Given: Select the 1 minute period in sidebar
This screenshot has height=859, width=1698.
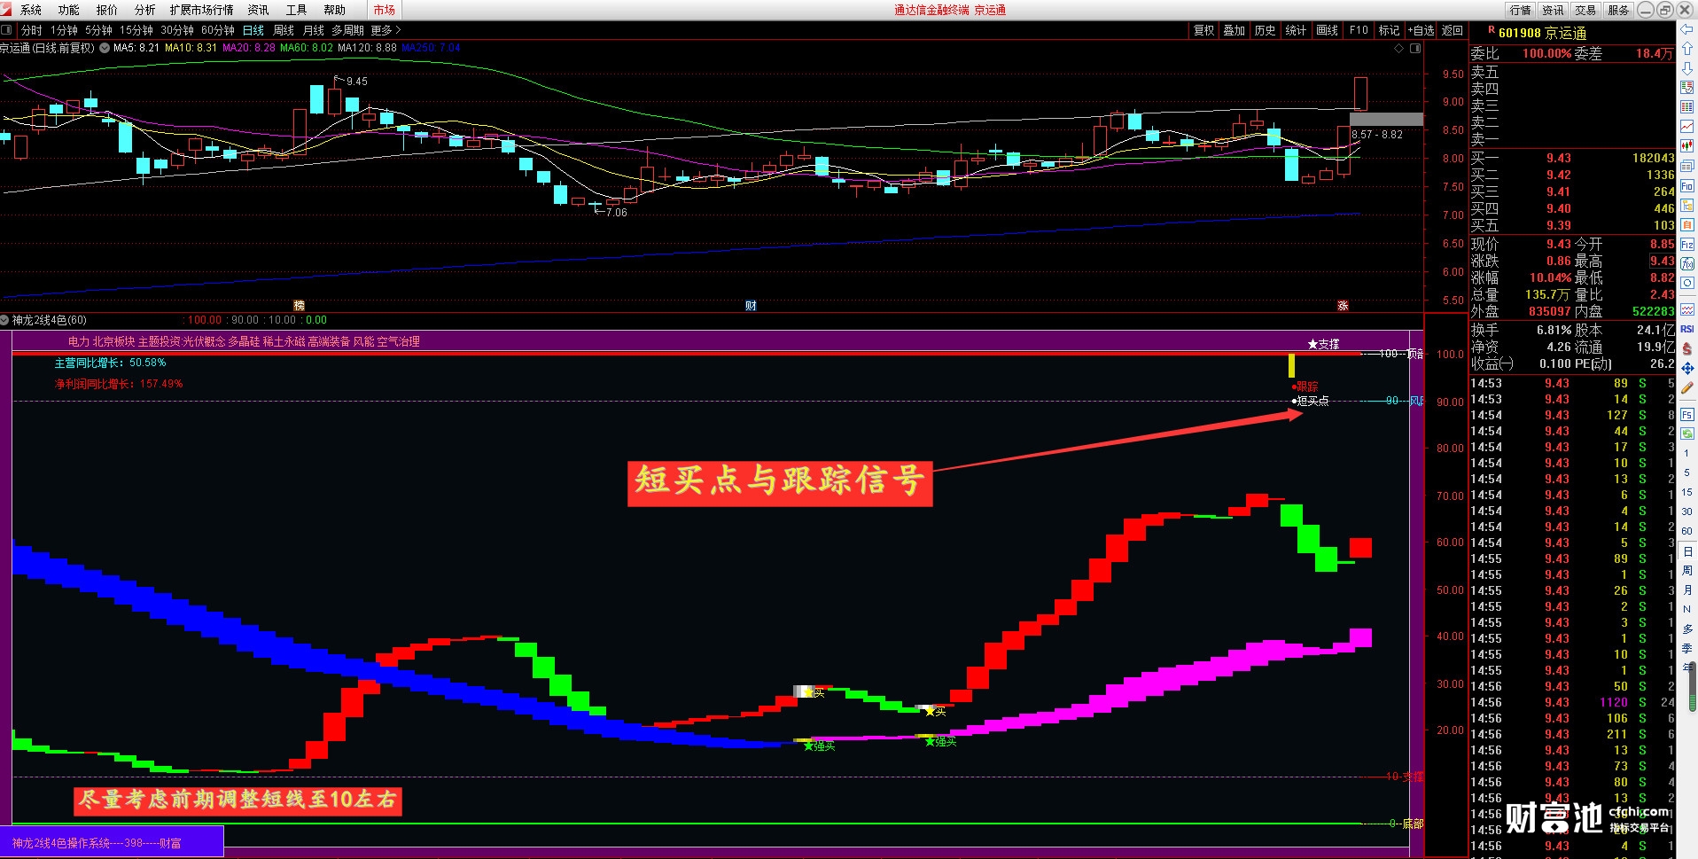Looking at the screenshot, I should 1686,453.
